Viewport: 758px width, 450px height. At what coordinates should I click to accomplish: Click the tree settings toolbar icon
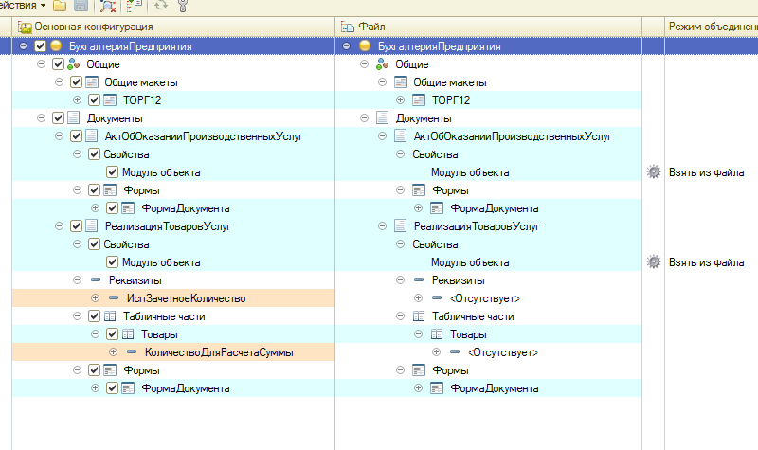tap(134, 7)
